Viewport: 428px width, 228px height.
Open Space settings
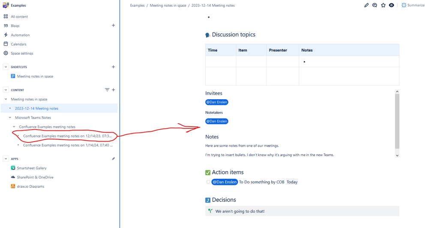pyautogui.click(x=22, y=53)
